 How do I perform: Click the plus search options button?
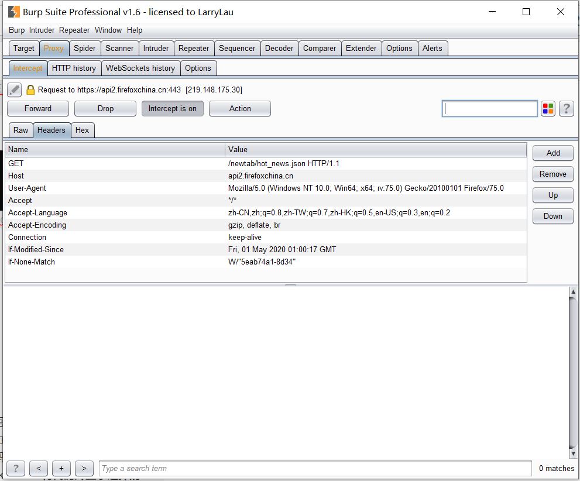[x=61, y=469]
